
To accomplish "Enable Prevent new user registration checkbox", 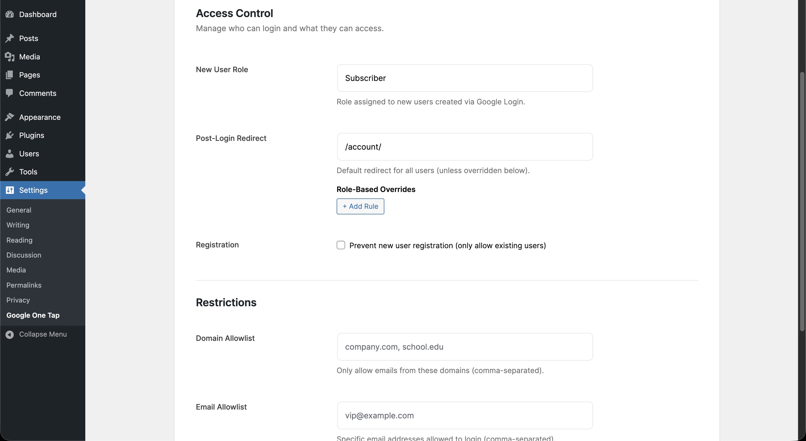I will pos(341,245).
